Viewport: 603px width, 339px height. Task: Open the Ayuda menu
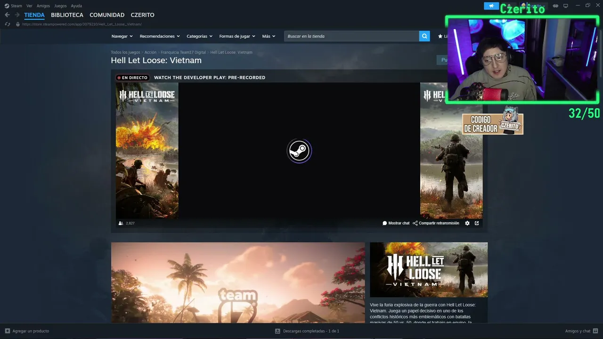click(76, 6)
